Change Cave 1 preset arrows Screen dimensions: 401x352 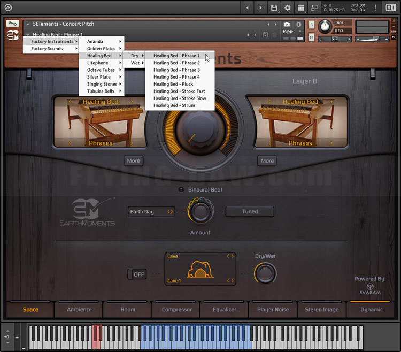coord(230,281)
